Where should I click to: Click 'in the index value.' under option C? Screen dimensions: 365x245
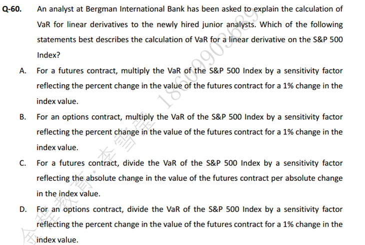pos(68,194)
